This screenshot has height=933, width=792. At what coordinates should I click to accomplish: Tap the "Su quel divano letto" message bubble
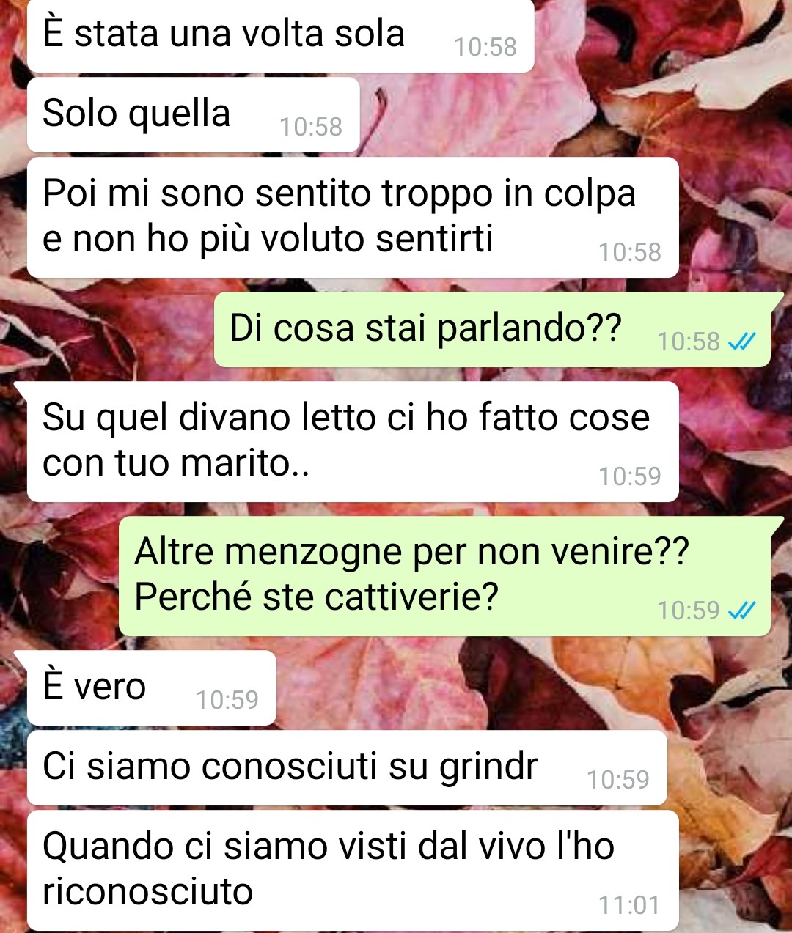coord(353,442)
